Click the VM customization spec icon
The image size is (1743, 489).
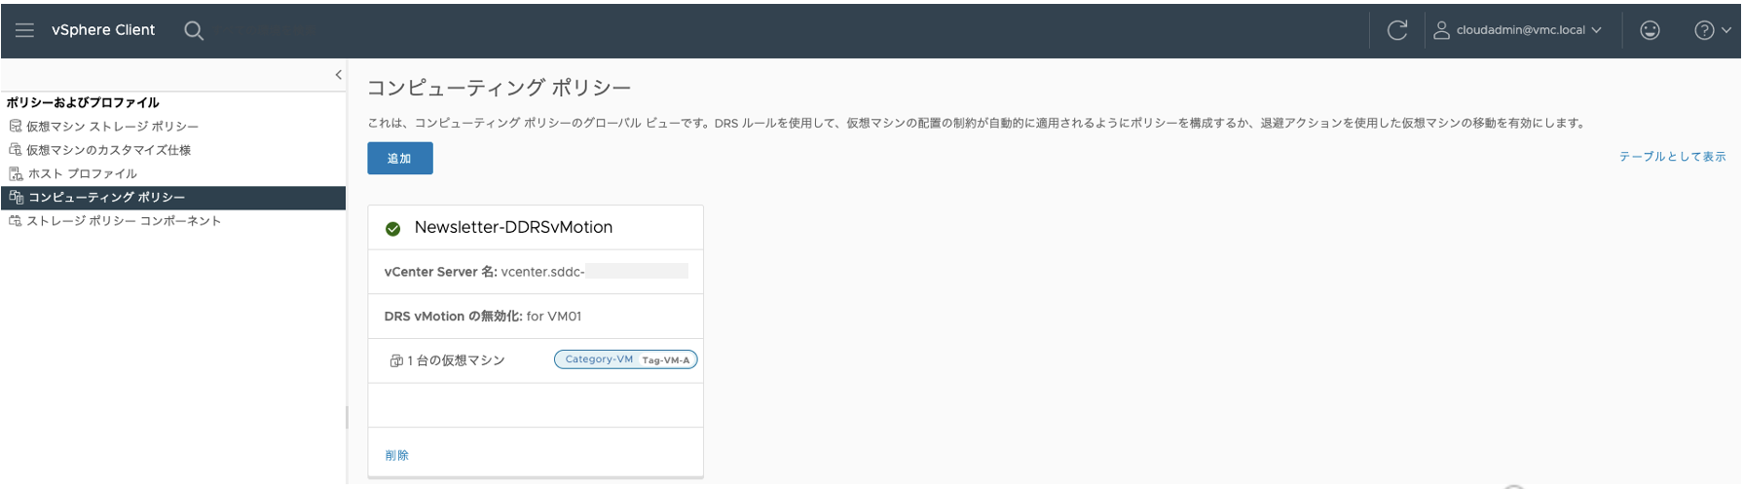pyautogui.click(x=15, y=150)
